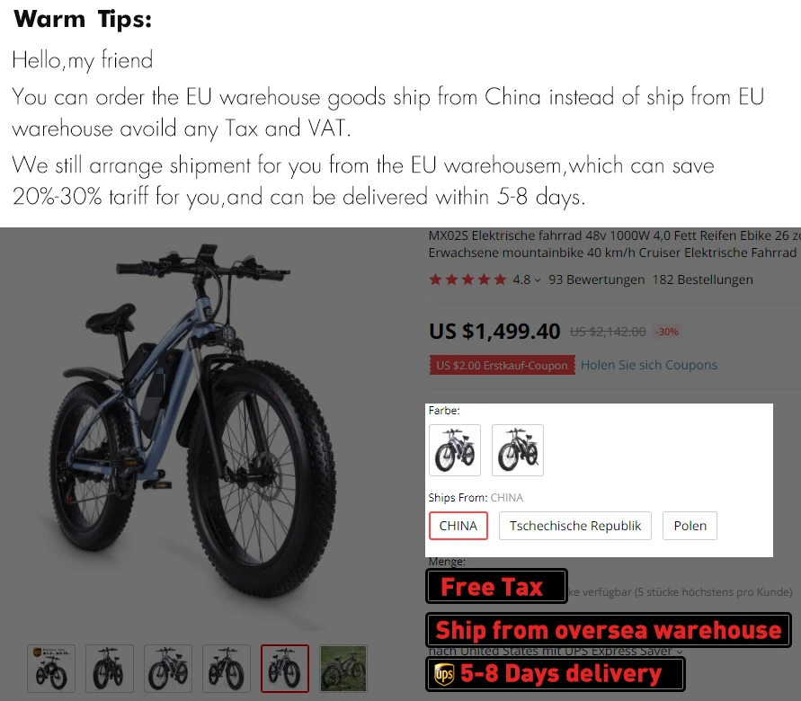
Task: Choose Tschechische Republik shipping origin
Action: pos(575,526)
